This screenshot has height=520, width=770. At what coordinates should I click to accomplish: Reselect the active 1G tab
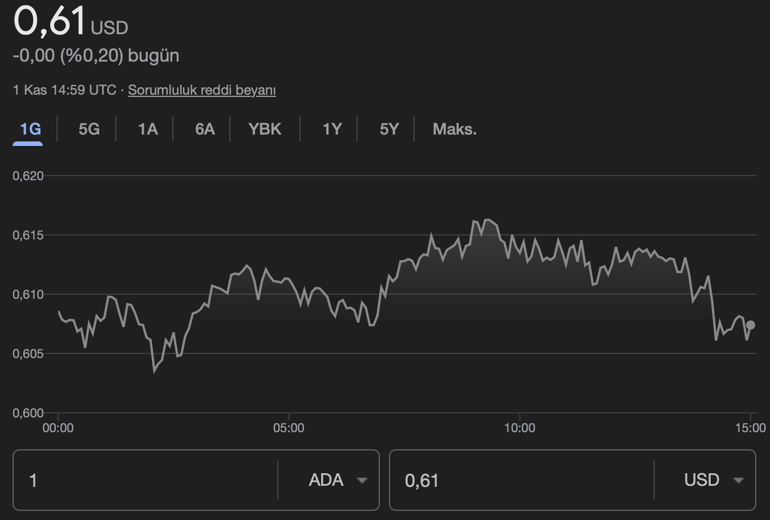point(30,129)
